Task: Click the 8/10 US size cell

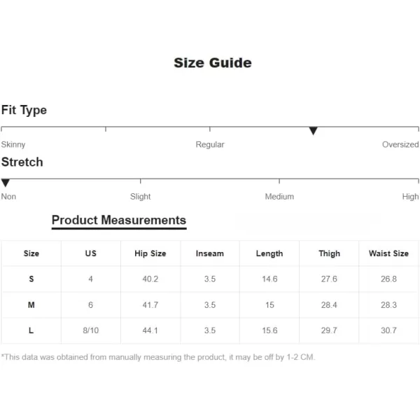Action: click(x=91, y=330)
